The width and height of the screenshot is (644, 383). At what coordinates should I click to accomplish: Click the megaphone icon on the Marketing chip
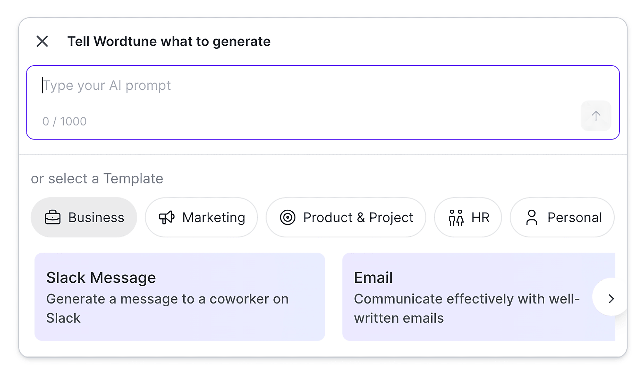pyautogui.click(x=166, y=217)
